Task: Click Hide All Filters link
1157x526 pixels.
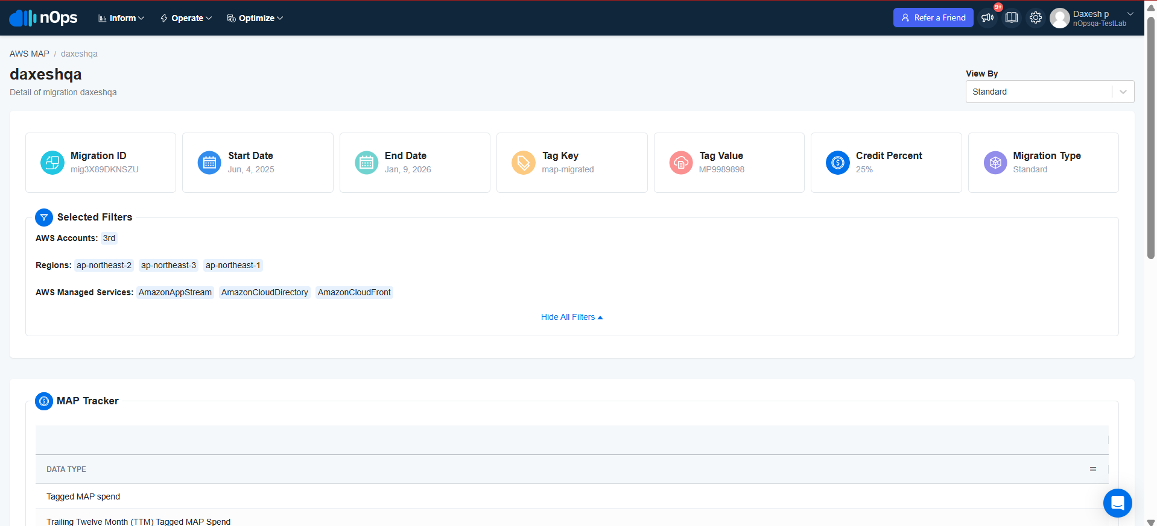Action: (x=572, y=318)
